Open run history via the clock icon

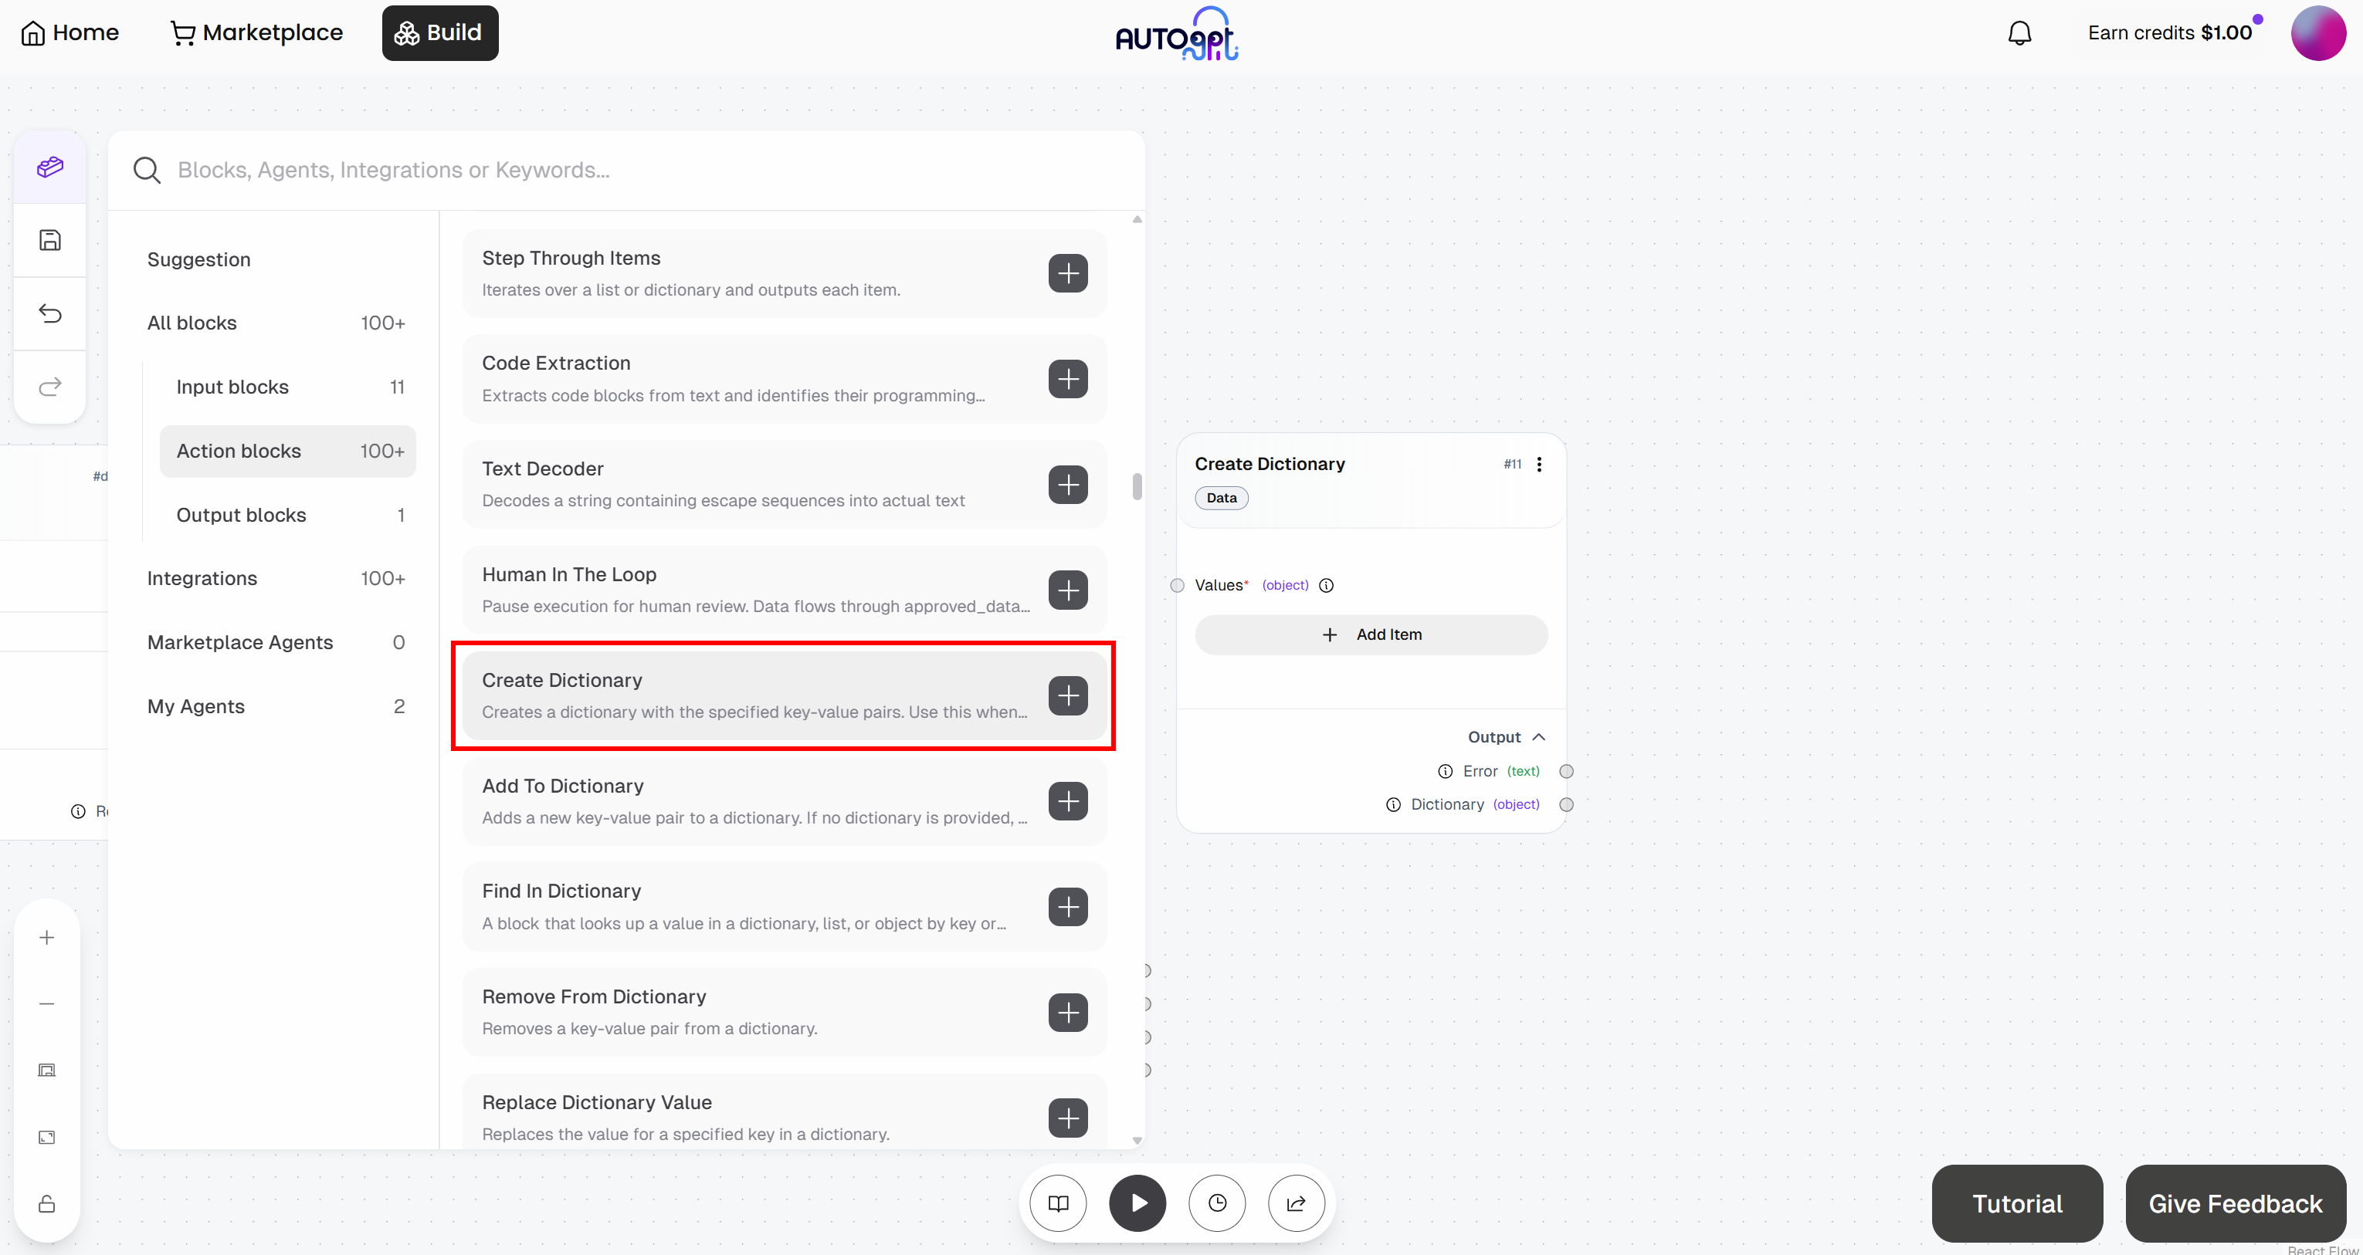(x=1217, y=1203)
